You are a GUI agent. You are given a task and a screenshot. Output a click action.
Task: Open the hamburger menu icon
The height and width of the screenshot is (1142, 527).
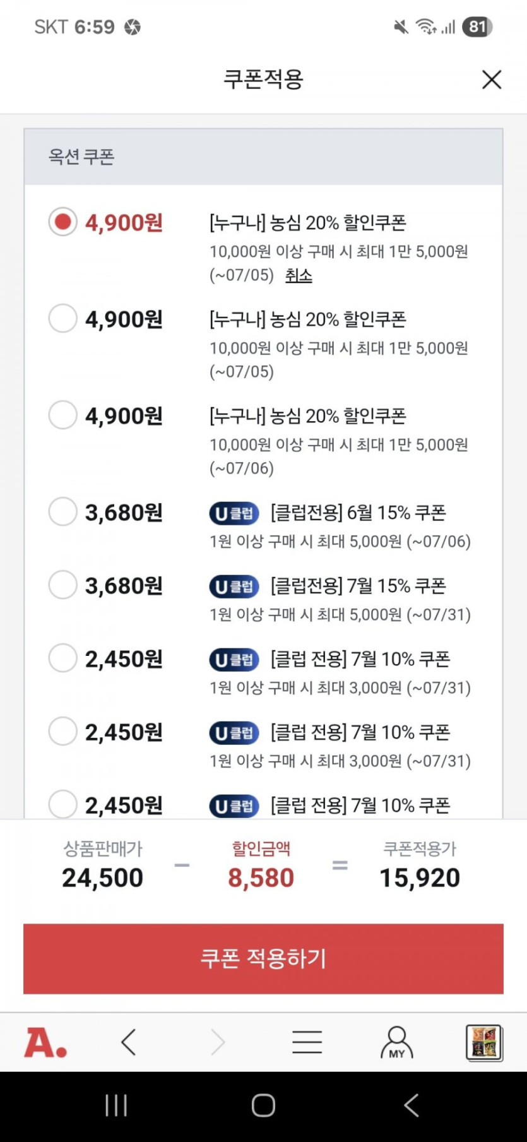pyautogui.click(x=307, y=1042)
